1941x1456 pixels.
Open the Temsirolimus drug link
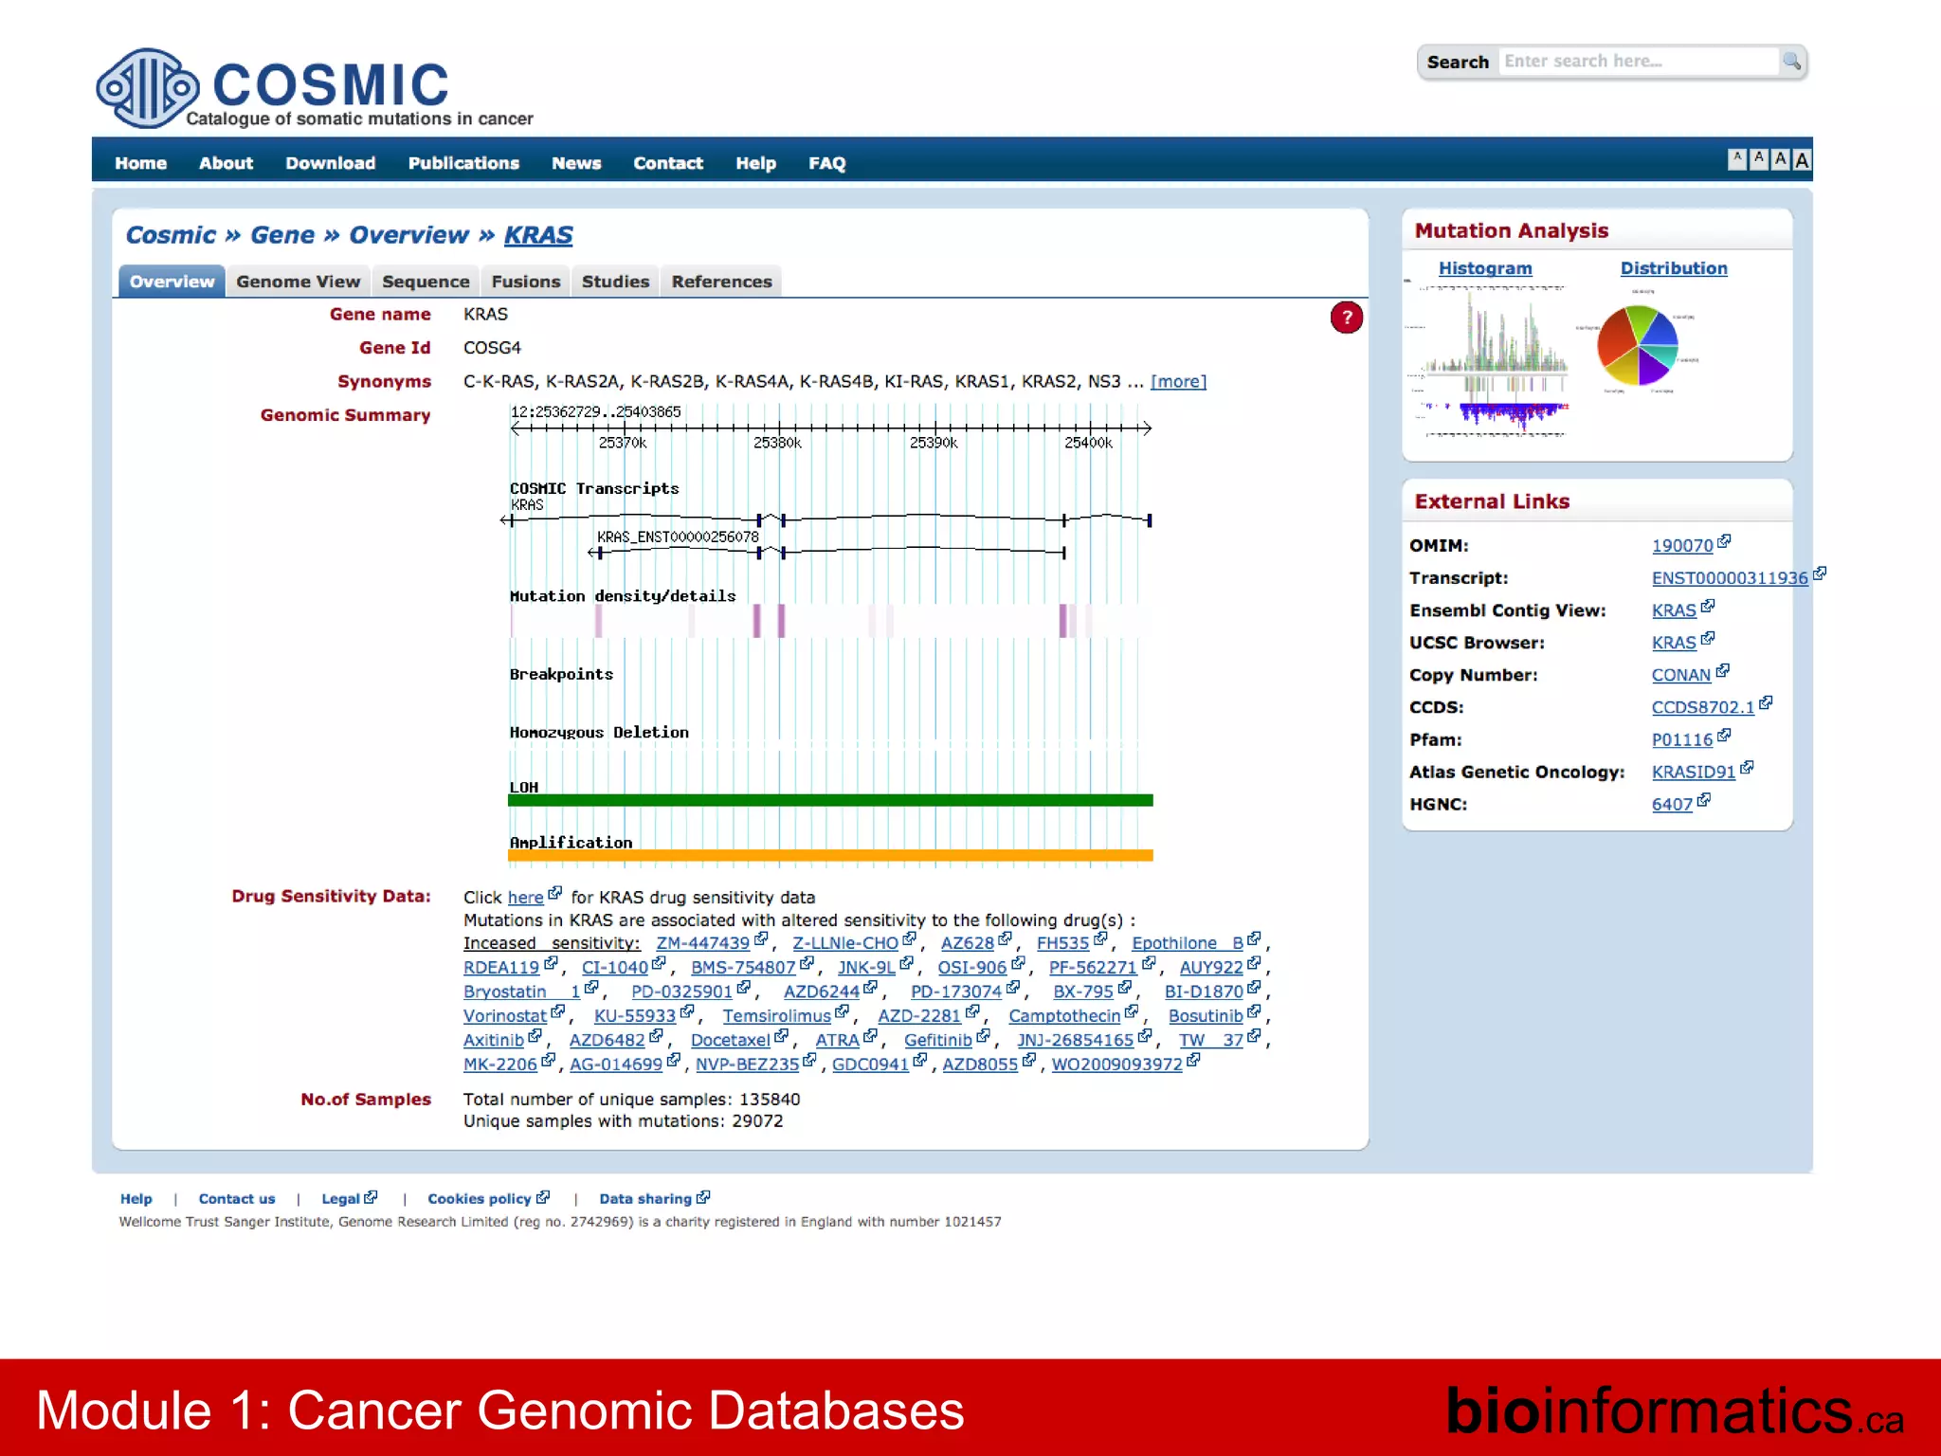click(776, 1015)
